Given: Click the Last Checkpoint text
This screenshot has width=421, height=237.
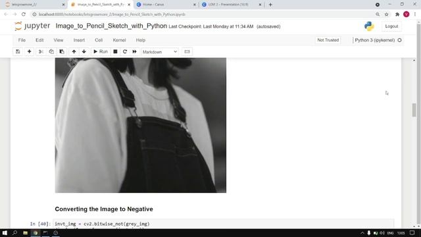Looking at the screenshot, I should [x=211, y=26].
